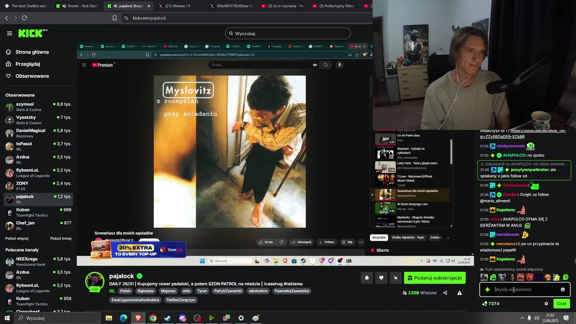
Task: Select the Bąbolada tag
Action: click(x=145, y=291)
